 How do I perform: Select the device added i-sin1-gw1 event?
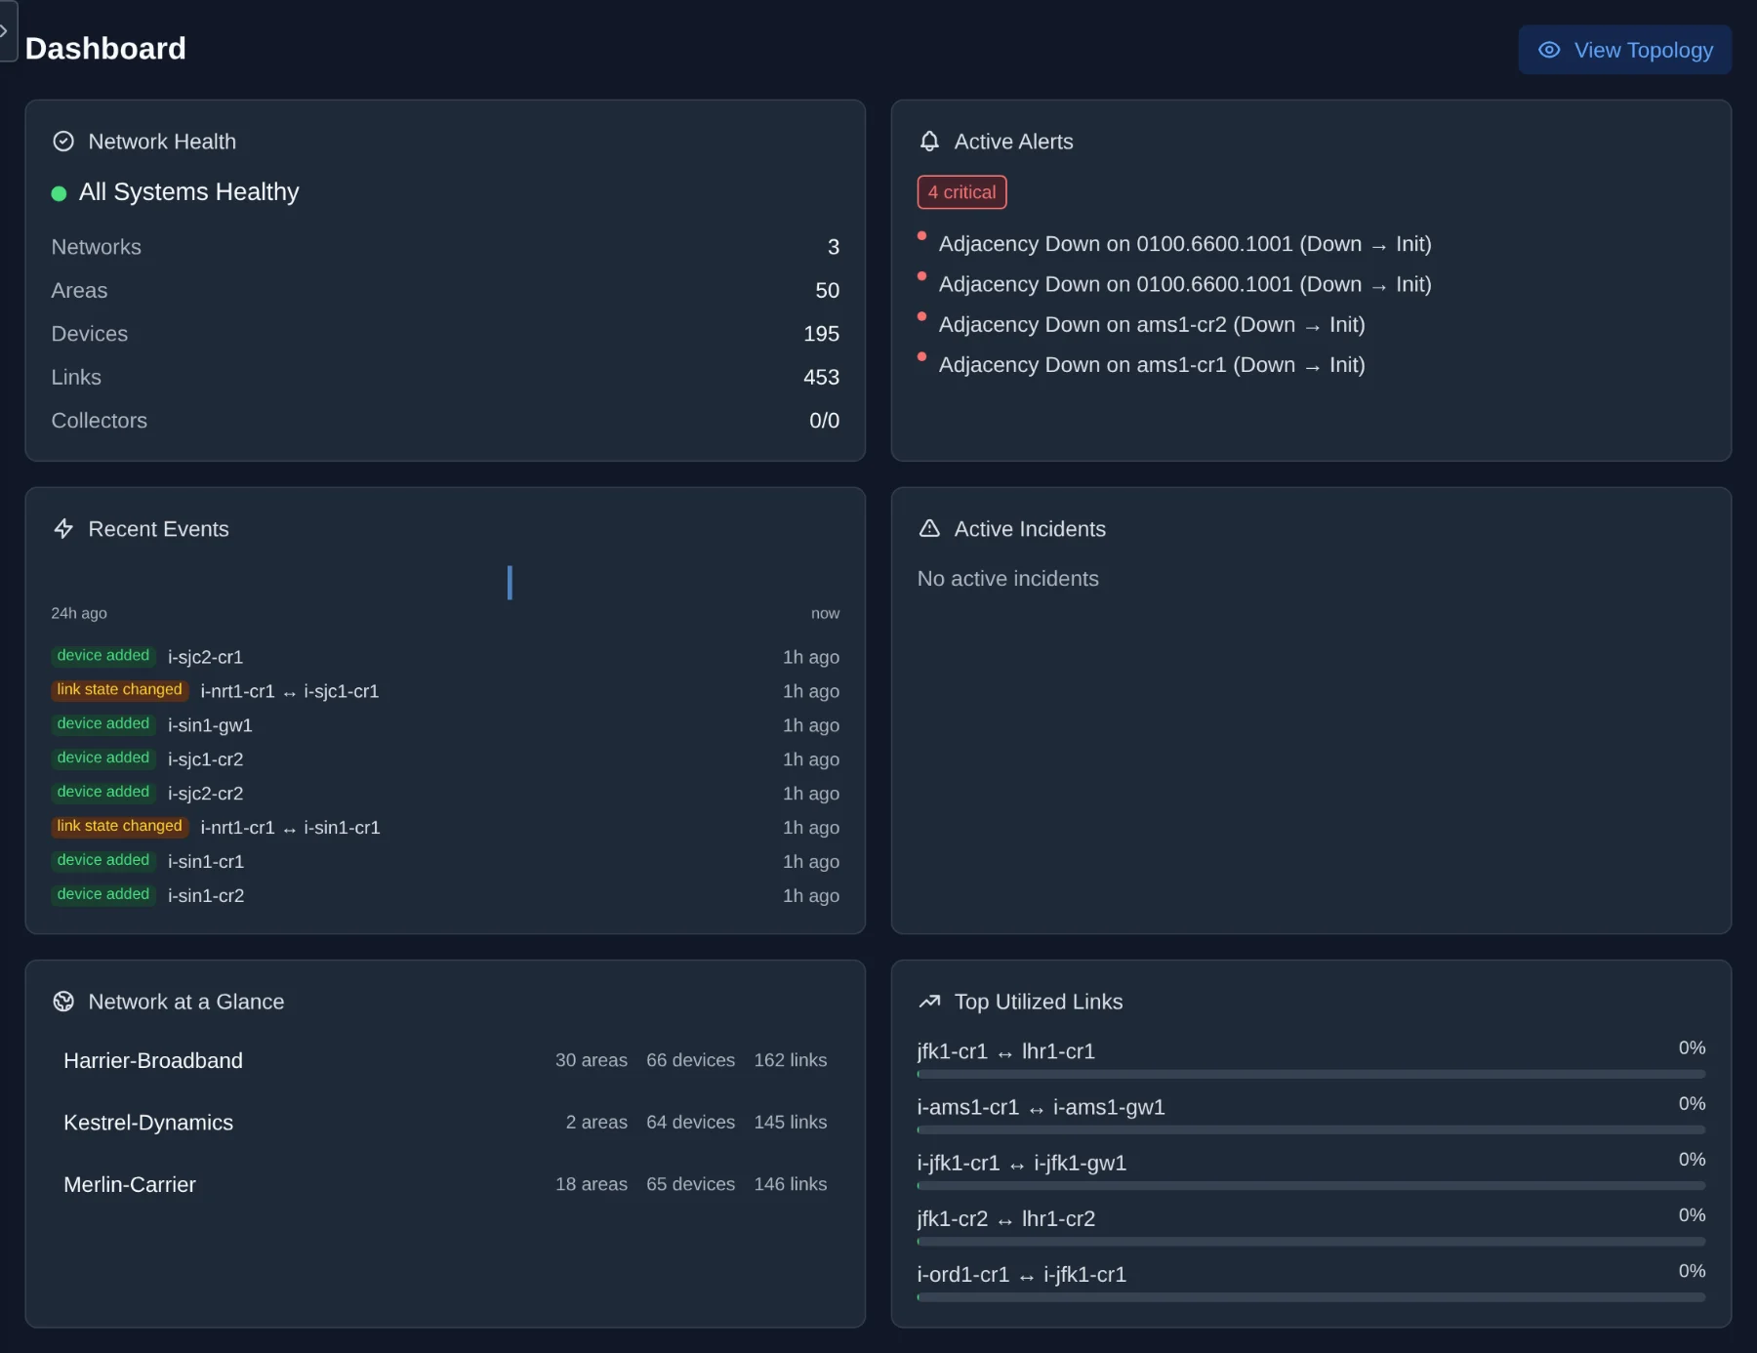point(445,725)
